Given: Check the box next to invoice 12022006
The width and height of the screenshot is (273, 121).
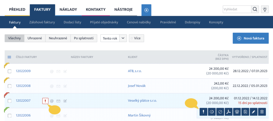Looking at the screenshot, I should tap(10, 116).
